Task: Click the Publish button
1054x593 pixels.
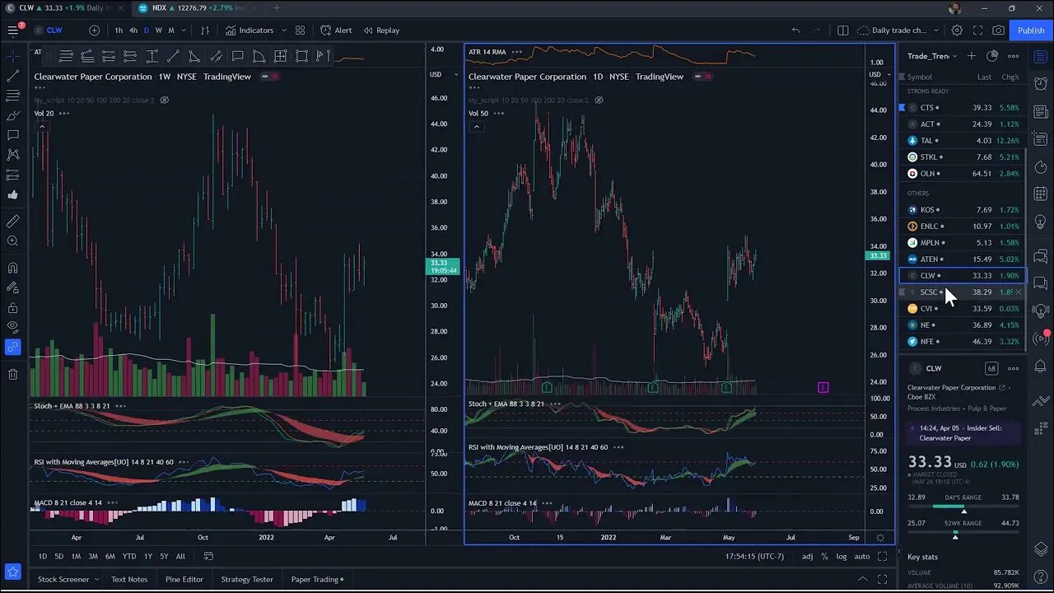Action: coord(1031,30)
